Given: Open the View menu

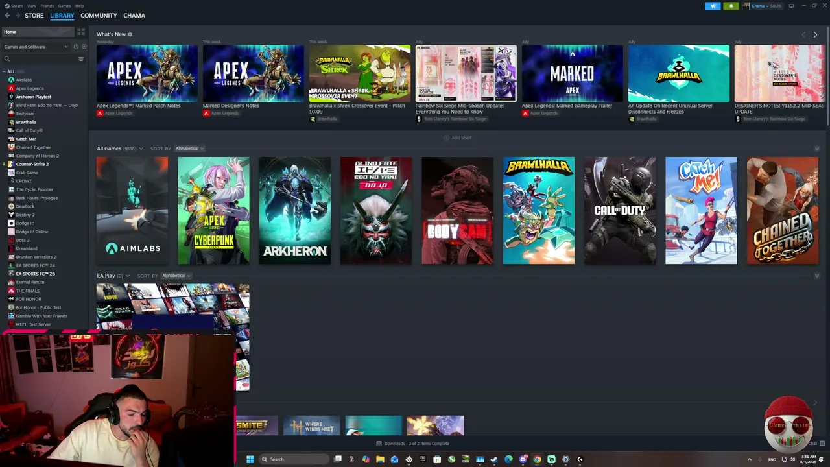Looking at the screenshot, I should [32, 6].
